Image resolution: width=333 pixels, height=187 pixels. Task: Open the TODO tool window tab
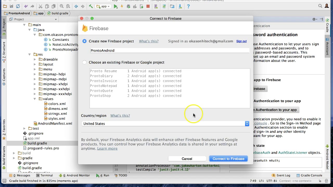tap(120, 175)
